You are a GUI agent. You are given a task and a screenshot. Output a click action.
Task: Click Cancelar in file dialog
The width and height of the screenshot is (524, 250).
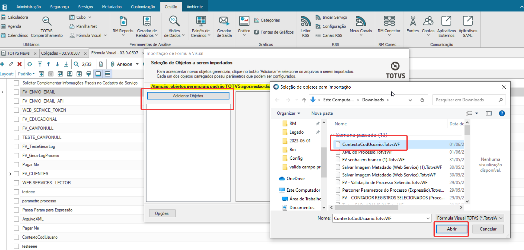click(488, 229)
